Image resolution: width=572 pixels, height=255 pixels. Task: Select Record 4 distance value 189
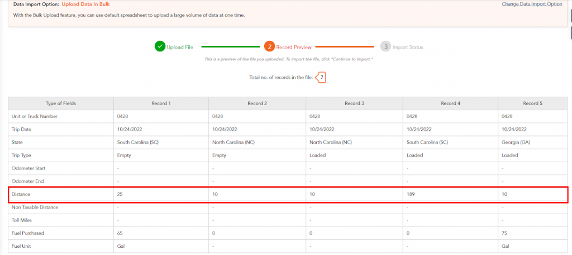pyautogui.click(x=411, y=195)
